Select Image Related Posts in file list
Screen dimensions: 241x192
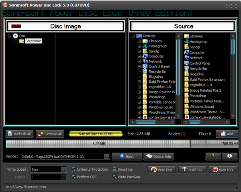[205, 90]
